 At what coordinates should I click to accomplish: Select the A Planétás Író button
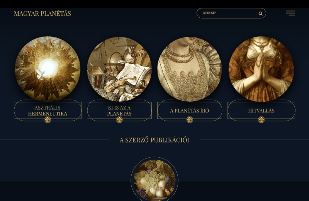[x=190, y=111]
